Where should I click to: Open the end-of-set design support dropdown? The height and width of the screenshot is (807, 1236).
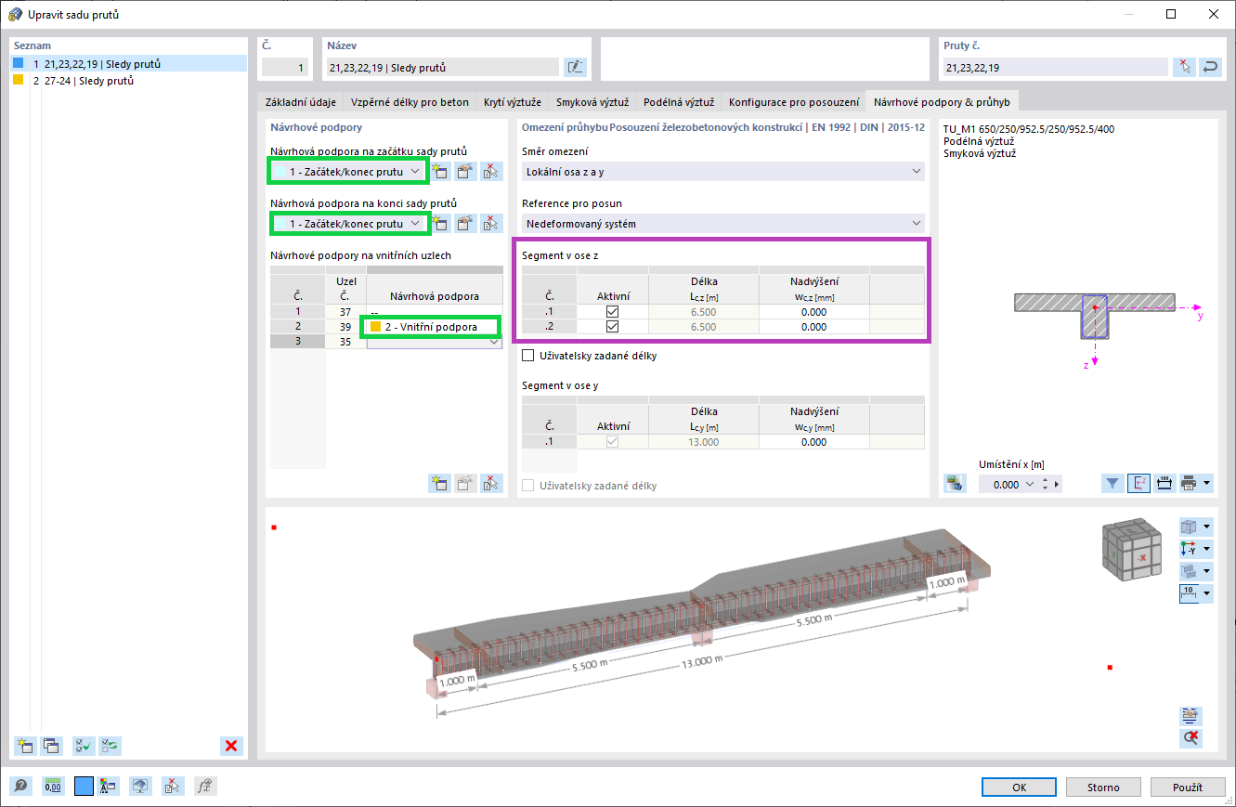[415, 223]
